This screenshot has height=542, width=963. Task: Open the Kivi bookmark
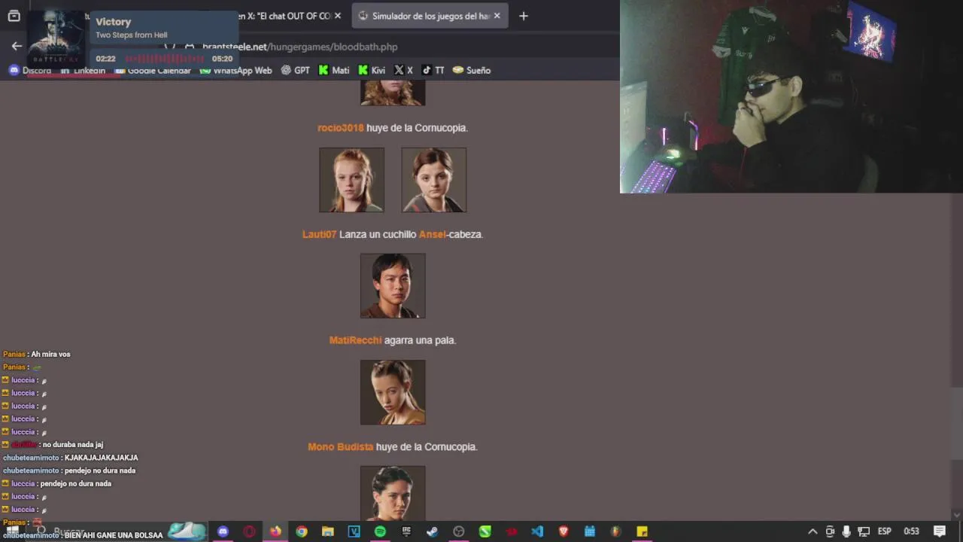click(372, 70)
